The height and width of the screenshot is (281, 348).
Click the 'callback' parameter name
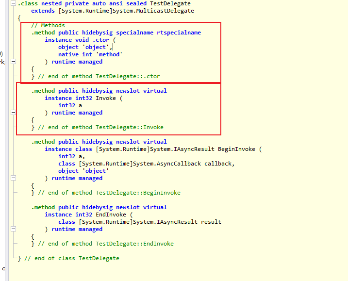pos(218,164)
